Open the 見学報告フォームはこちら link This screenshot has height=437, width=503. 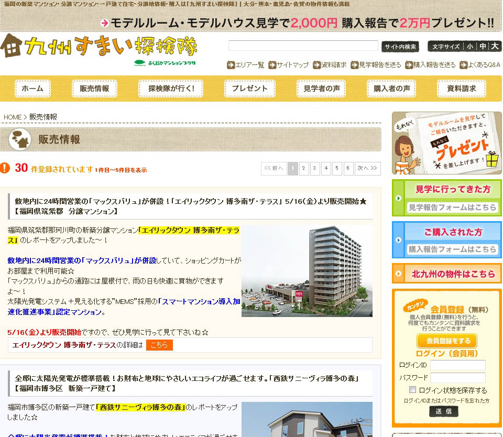pos(452,207)
